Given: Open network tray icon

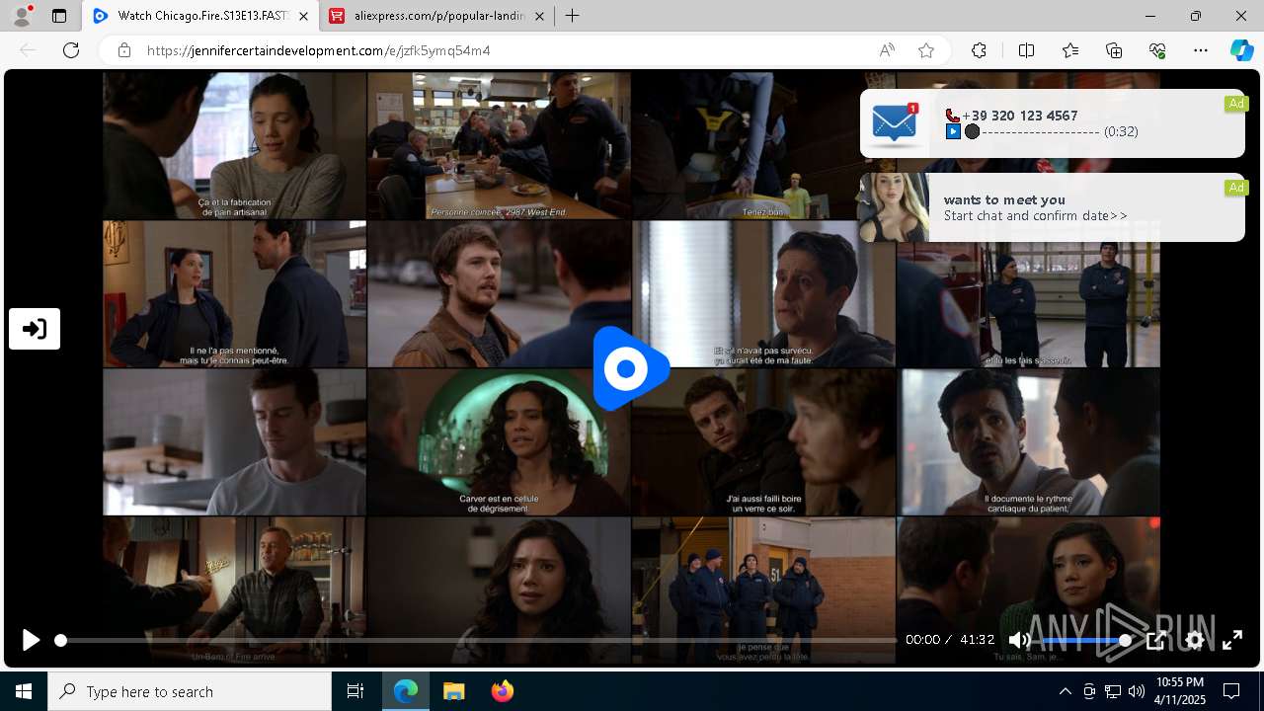Looking at the screenshot, I should pyautogui.click(x=1113, y=691).
